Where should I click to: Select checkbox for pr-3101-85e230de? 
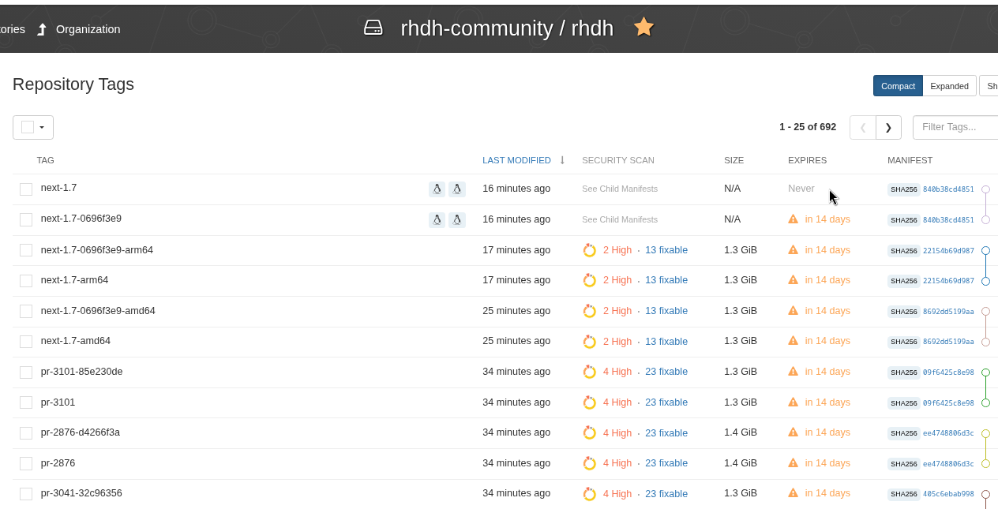[26, 372]
